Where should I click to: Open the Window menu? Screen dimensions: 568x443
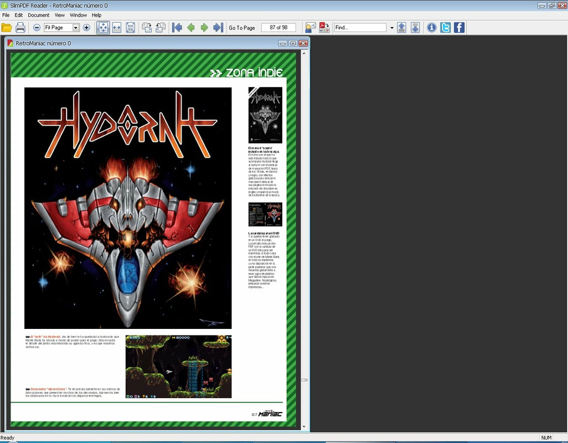tap(78, 15)
